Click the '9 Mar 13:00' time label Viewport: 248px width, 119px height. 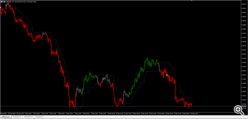[103, 114]
